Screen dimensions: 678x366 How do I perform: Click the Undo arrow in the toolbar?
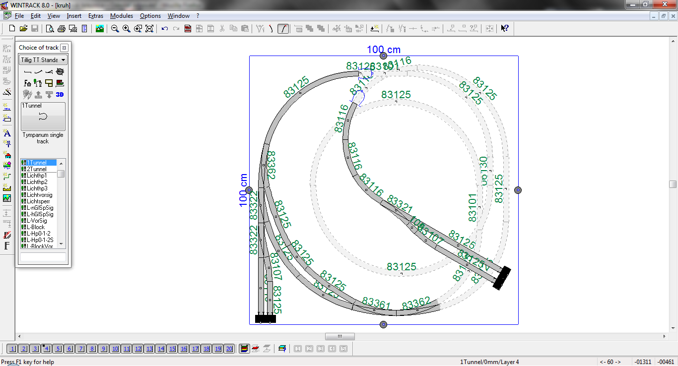165,29
